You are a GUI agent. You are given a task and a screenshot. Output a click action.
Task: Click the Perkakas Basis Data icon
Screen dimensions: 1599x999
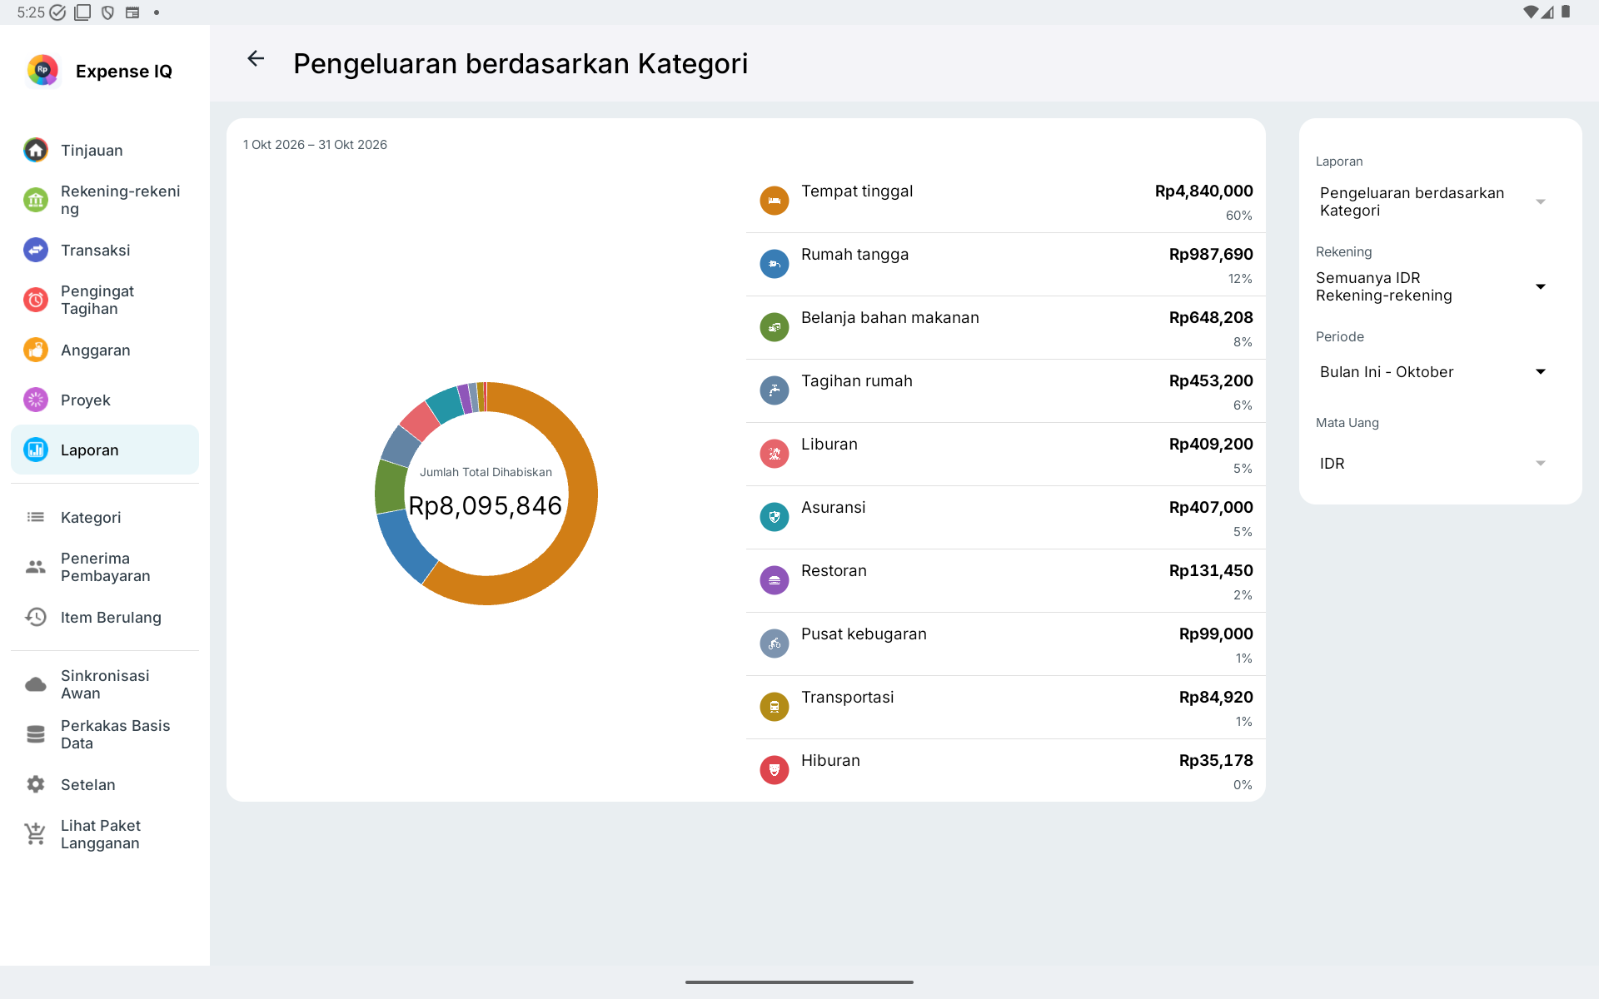click(36, 734)
